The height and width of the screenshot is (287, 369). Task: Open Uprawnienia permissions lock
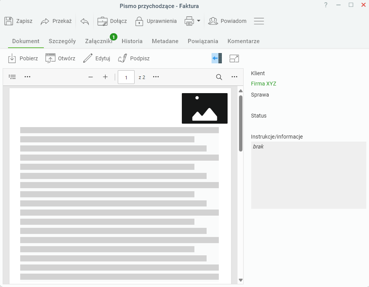click(x=156, y=21)
